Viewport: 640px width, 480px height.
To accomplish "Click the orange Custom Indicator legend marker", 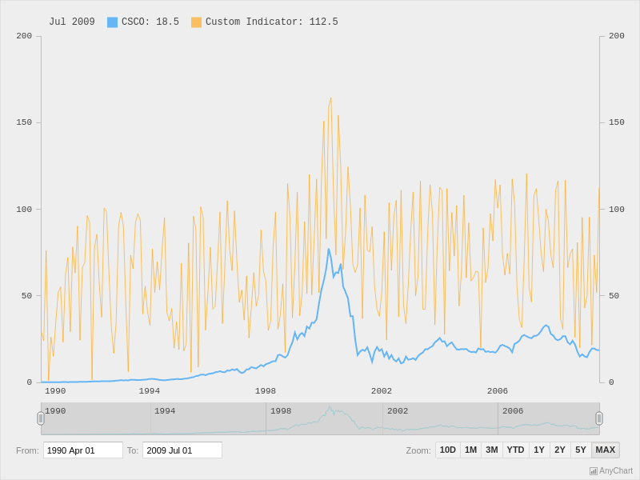I will (x=196, y=22).
